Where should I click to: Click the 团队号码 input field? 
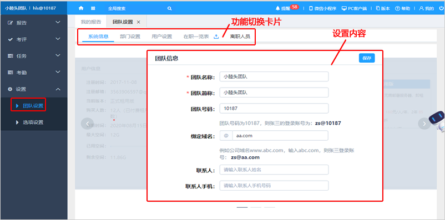[274, 108]
